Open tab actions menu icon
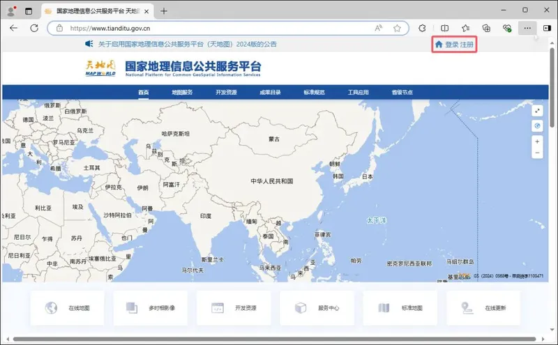Image resolution: width=558 pixels, height=345 pixels. [x=29, y=11]
